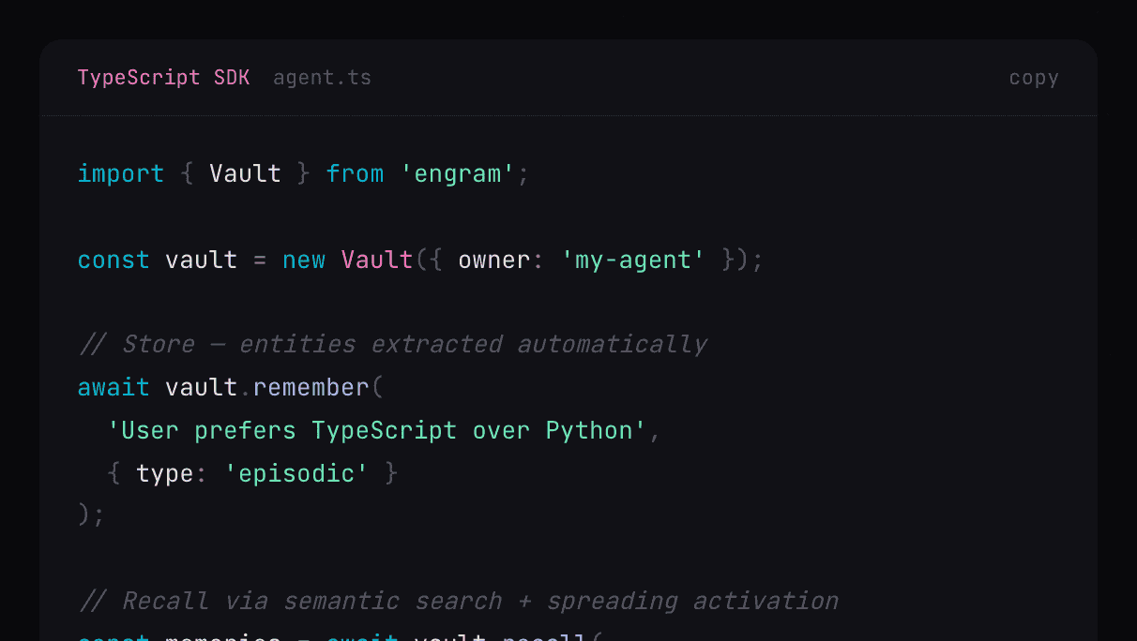The image size is (1137, 641).
Task: Click the Recall via semantic search comment
Action: (x=458, y=601)
